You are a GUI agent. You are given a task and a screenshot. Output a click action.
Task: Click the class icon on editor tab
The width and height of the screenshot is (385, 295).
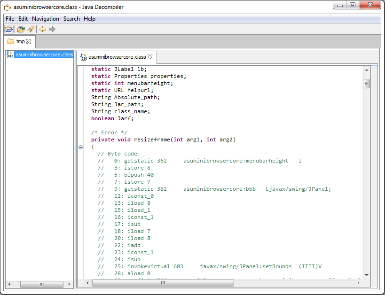(x=84, y=57)
